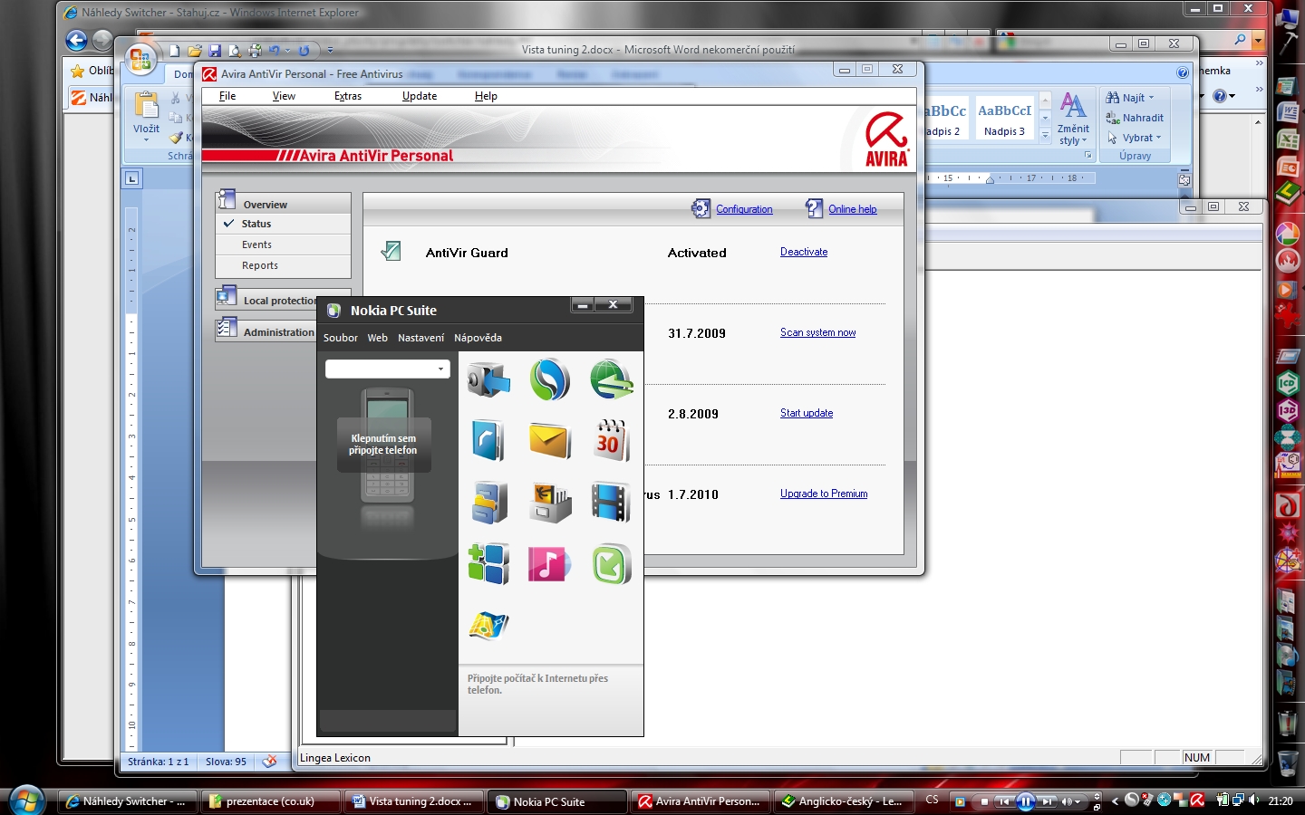Open the Customize Quick Access Toolbar dropdown
Image resolution: width=1305 pixels, height=815 pixels.
[x=330, y=51]
